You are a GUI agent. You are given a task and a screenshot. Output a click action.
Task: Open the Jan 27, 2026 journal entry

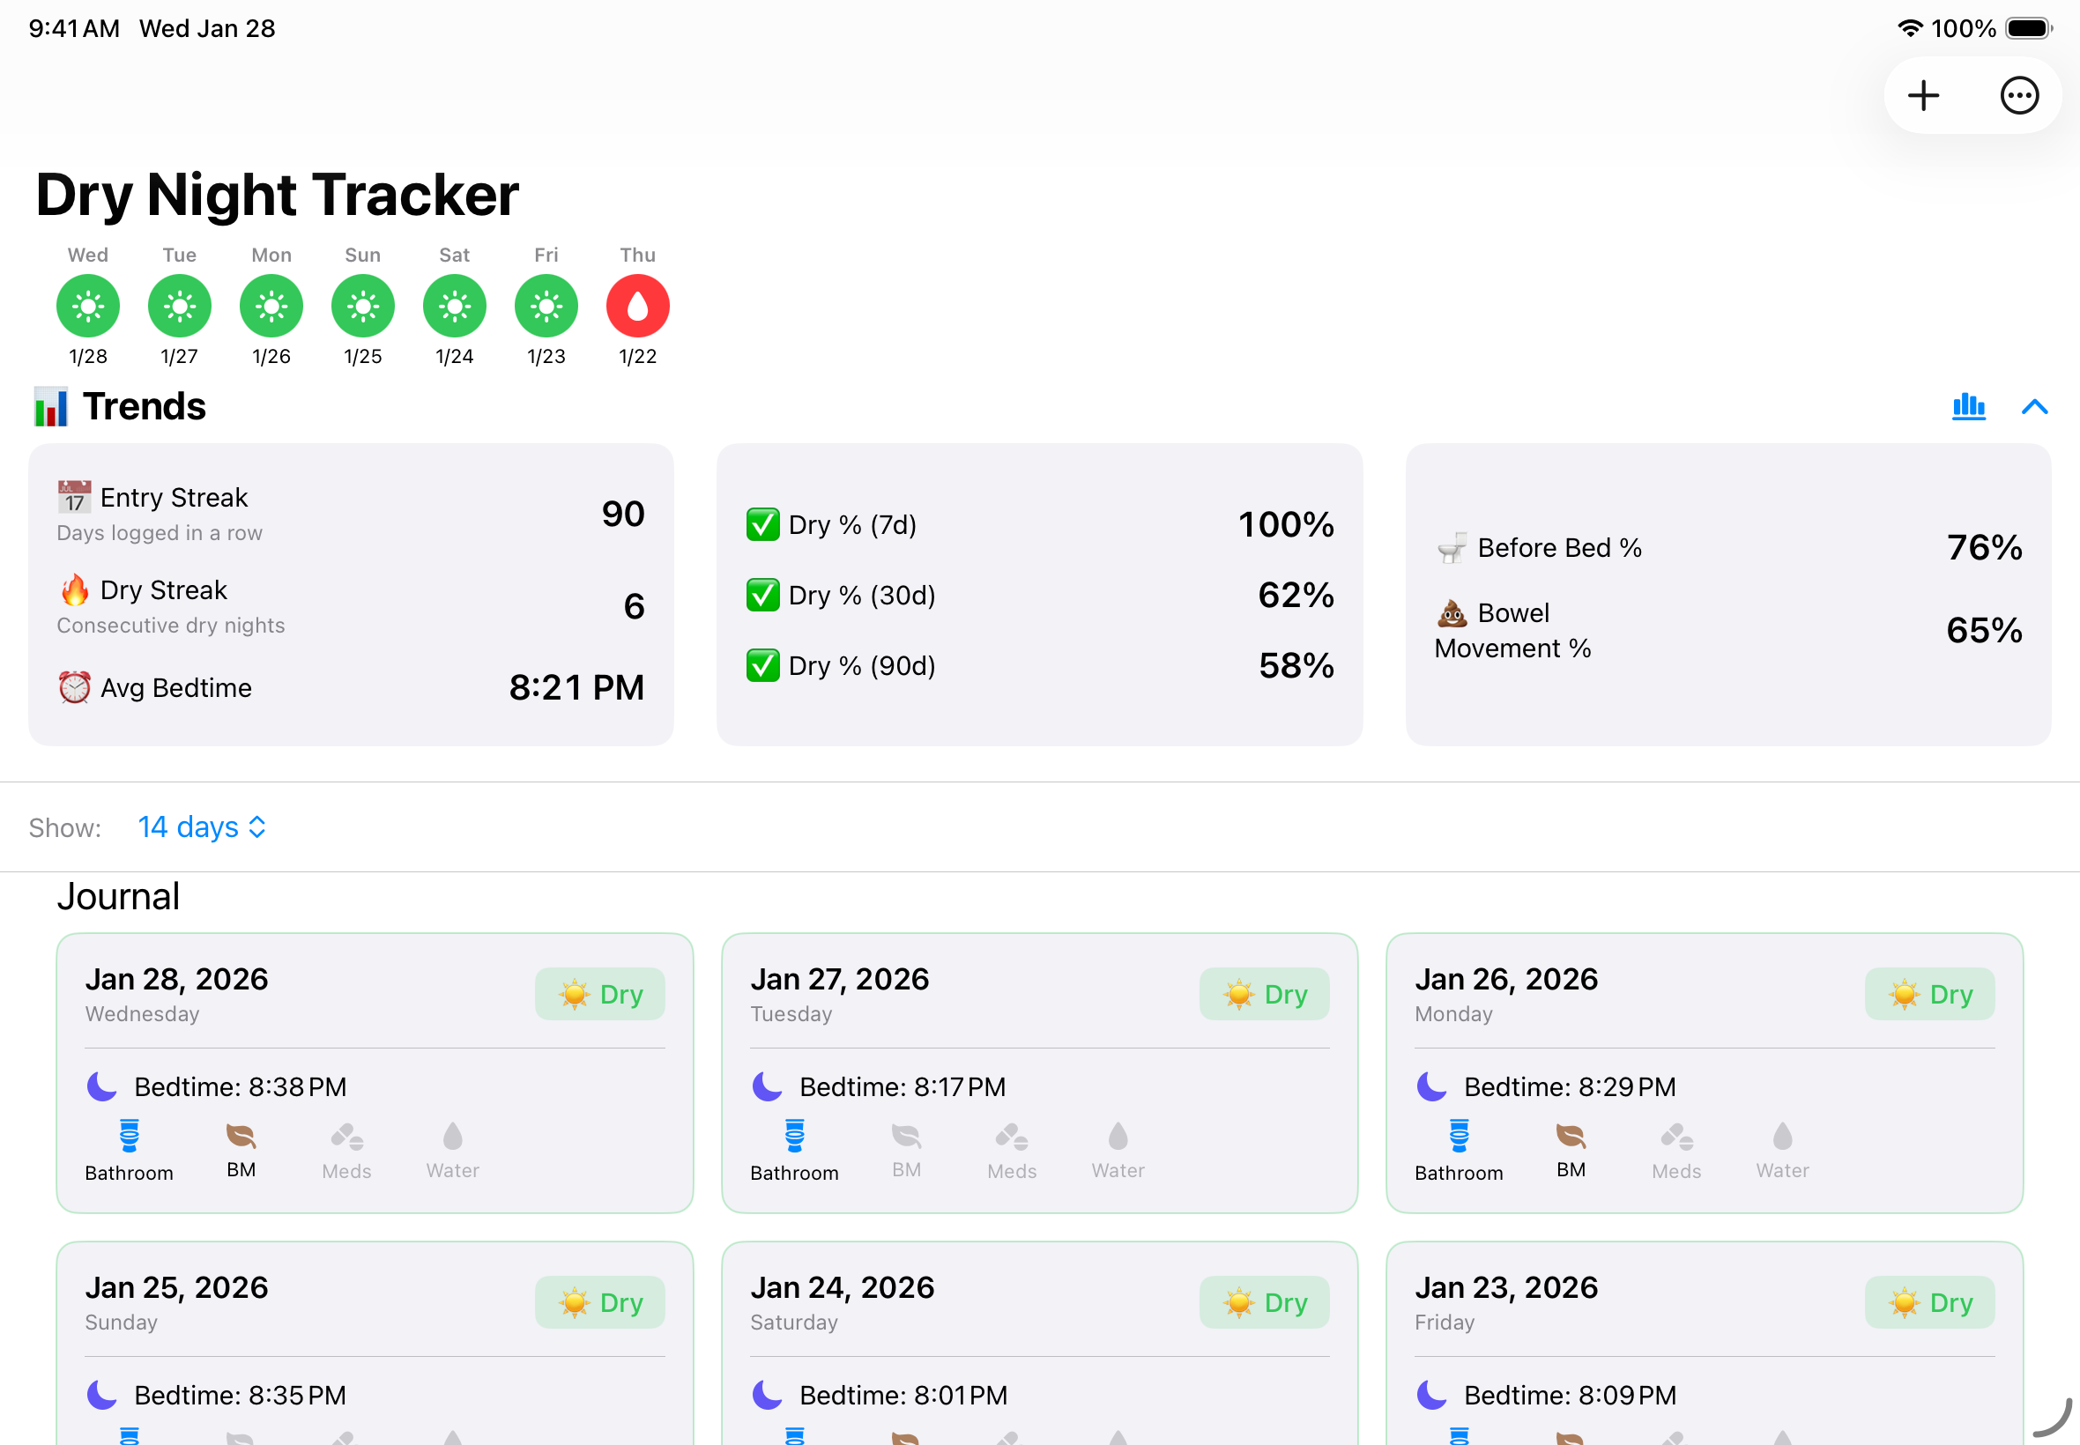[1039, 1073]
